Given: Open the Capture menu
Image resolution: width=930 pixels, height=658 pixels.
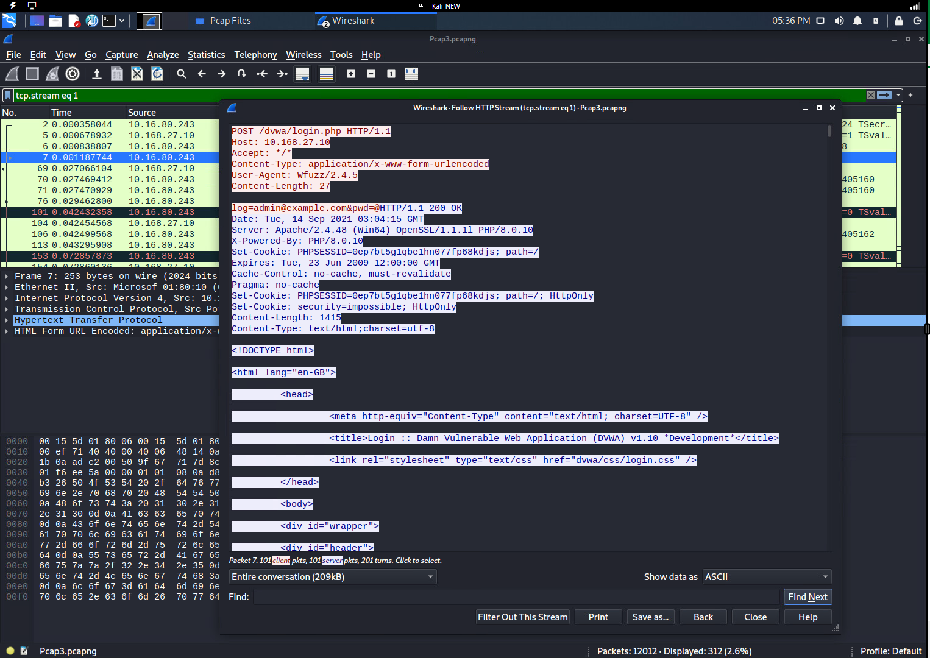Looking at the screenshot, I should coord(121,55).
